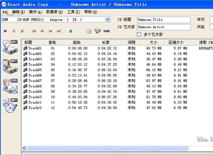Click the size value 47.02 MB
Image resolution: width=213 pixels, height=155 pixels.
pos(154,108)
